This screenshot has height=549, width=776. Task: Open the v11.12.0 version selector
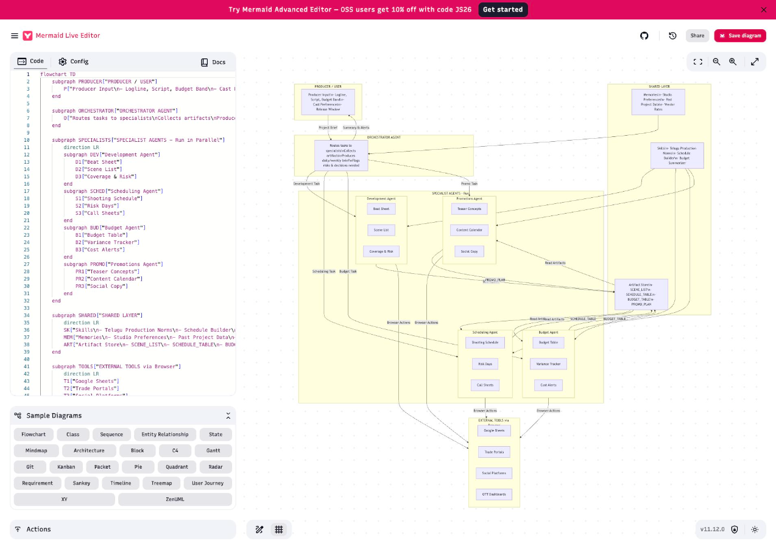coord(712,529)
